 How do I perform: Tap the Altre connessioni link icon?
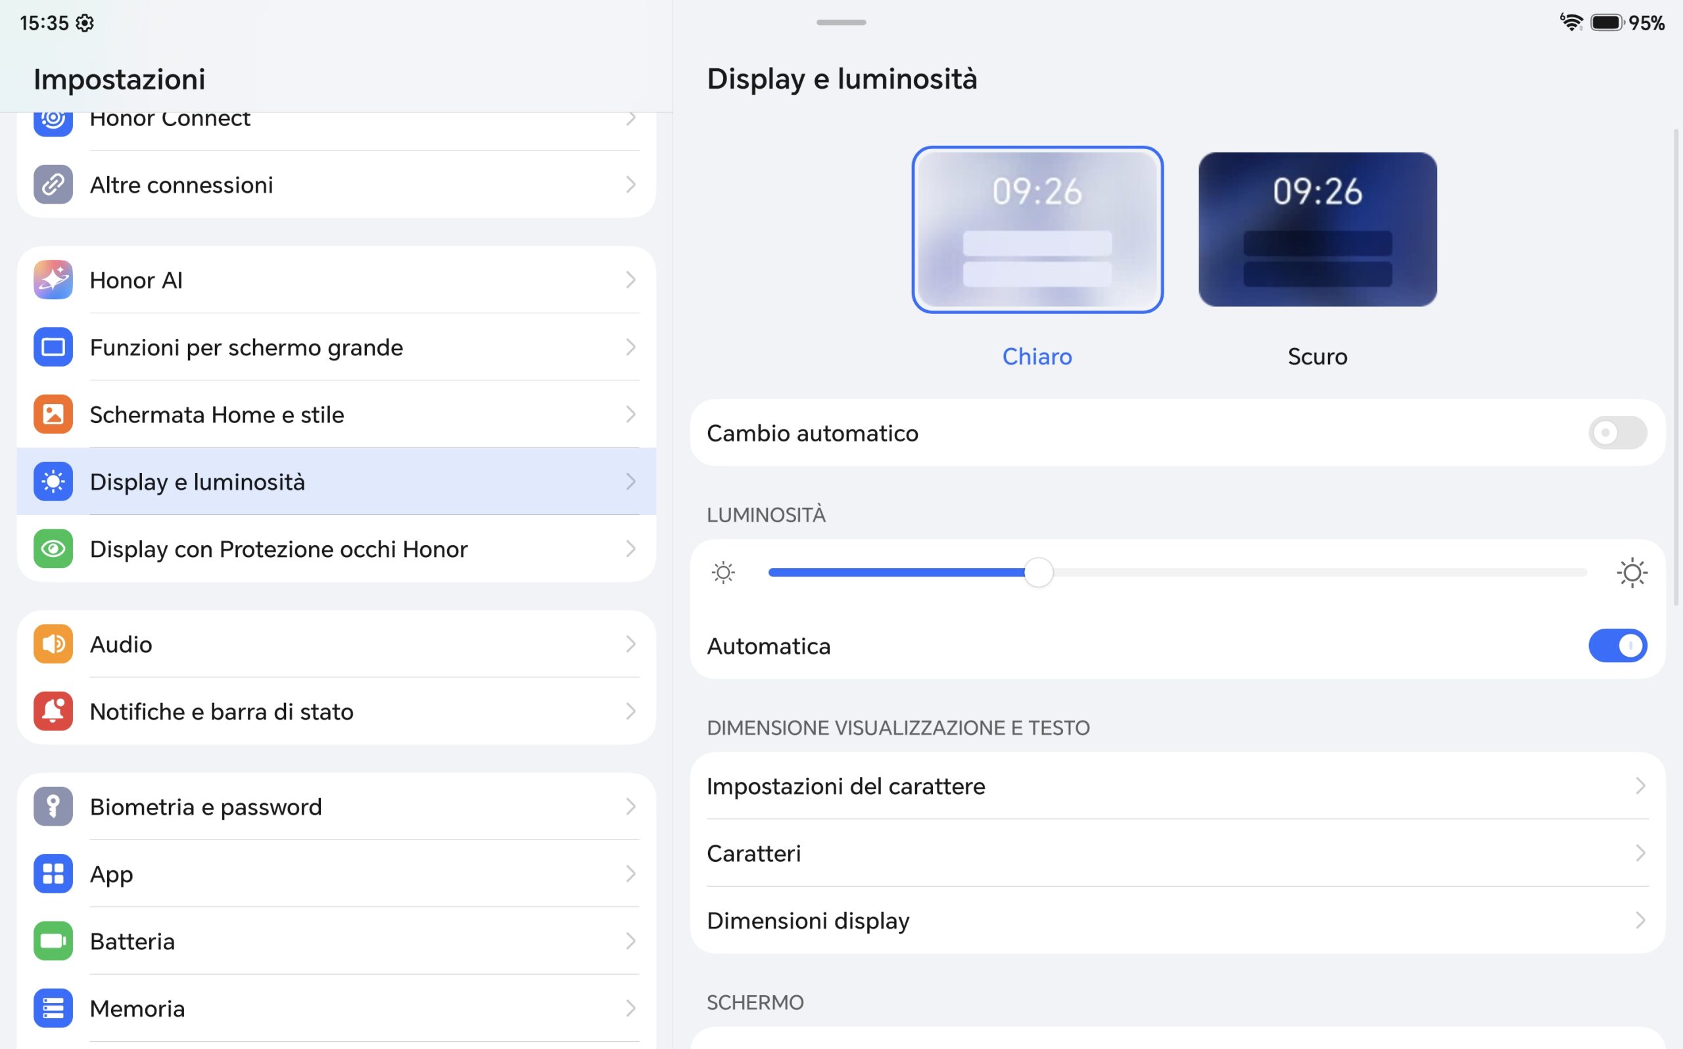(x=53, y=185)
